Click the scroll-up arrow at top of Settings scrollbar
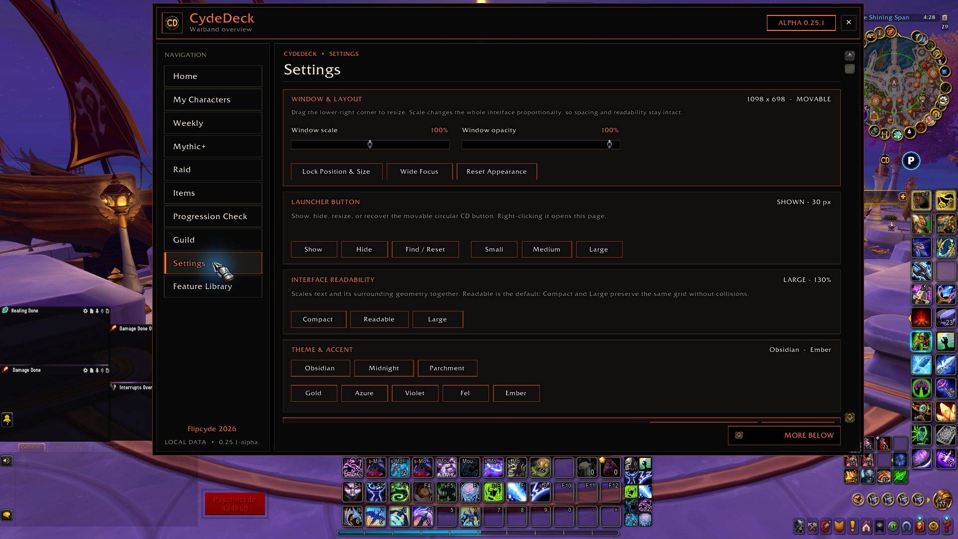 (850, 56)
